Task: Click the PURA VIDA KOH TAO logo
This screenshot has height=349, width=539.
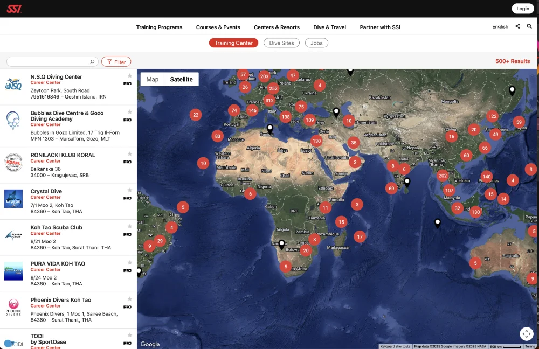Action: pyautogui.click(x=13, y=271)
